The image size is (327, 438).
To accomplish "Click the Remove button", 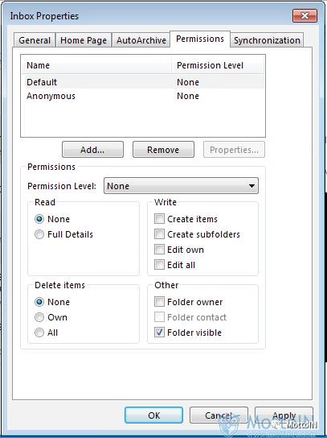I will point(163,150).
